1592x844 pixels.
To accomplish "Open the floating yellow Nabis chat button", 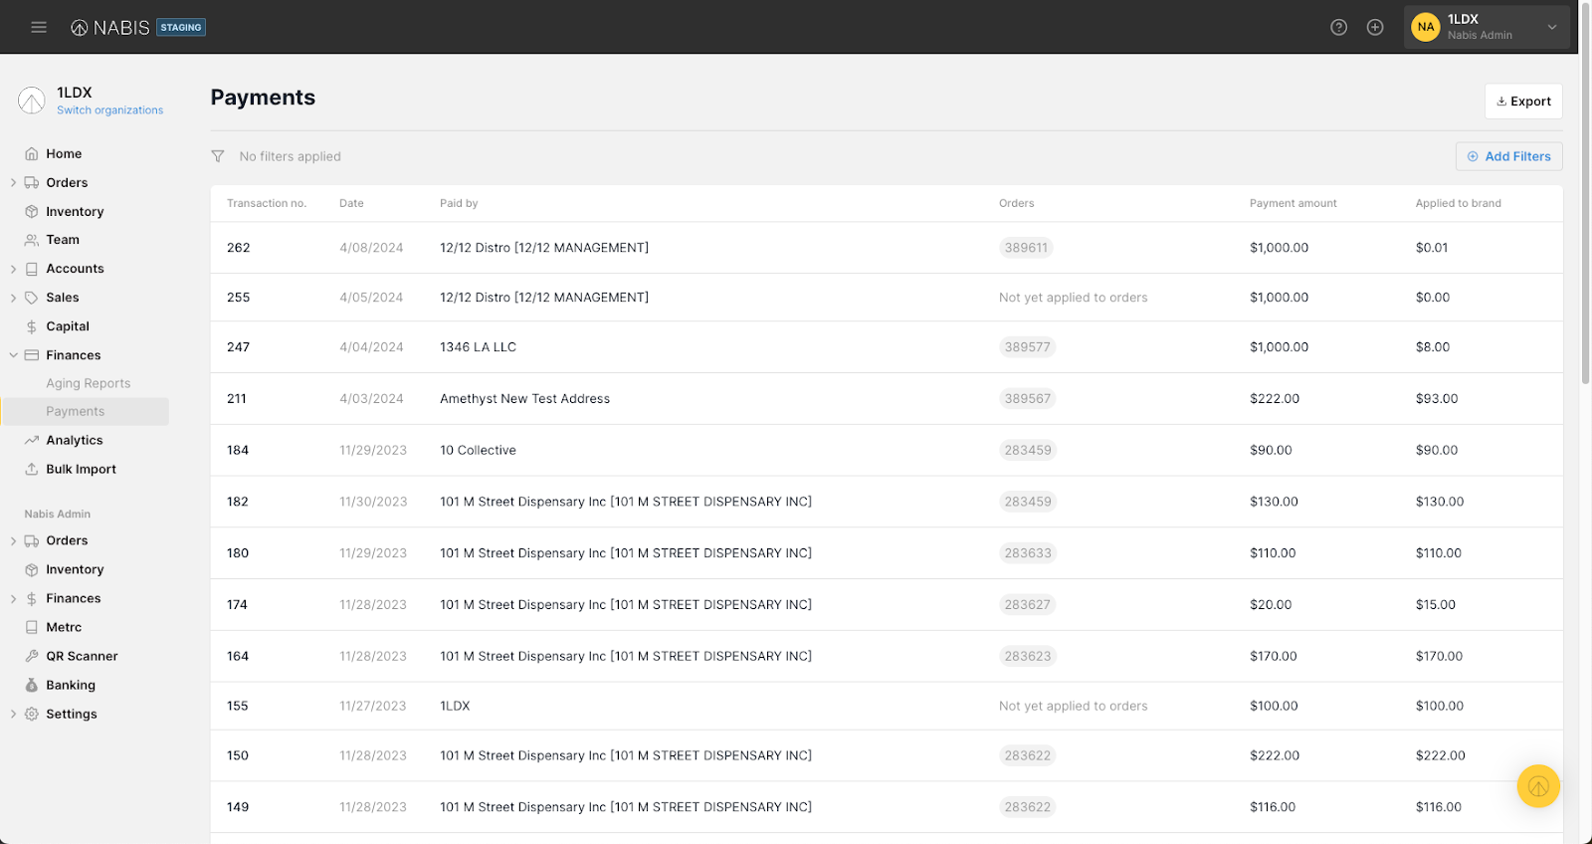I will [x=1537, y=786].
